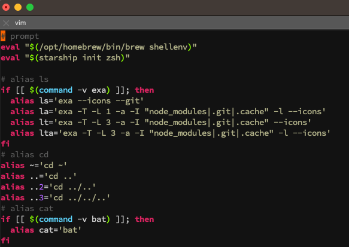Close the vim tab with X icon

pos(6,23)
